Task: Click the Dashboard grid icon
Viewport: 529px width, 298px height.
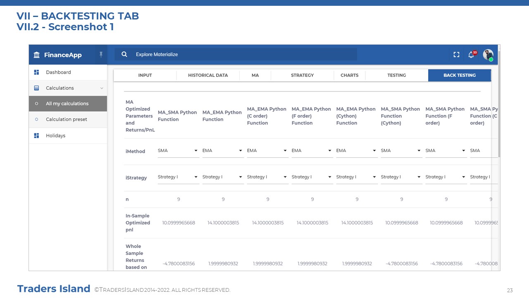Action: coord(36,72)
